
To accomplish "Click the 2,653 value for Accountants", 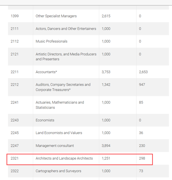I will 143,72.
